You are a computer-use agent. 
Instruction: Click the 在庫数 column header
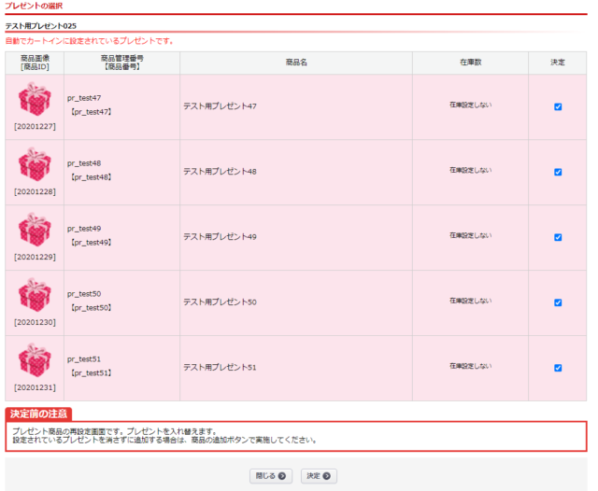pyautogui.click(x=471, y=63)
